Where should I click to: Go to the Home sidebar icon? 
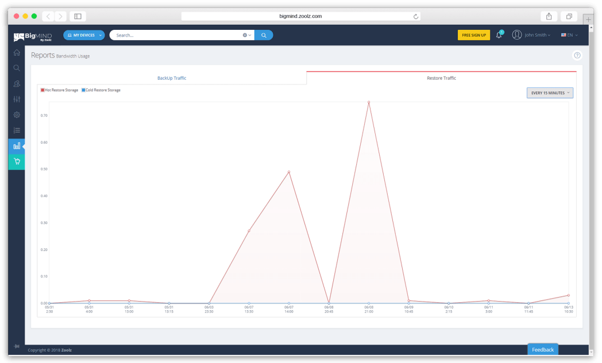click(17, 53)
